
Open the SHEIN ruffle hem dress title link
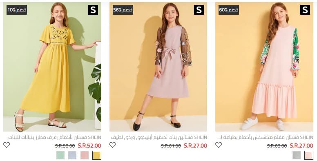pyautogui.click(x=265, y=137)
